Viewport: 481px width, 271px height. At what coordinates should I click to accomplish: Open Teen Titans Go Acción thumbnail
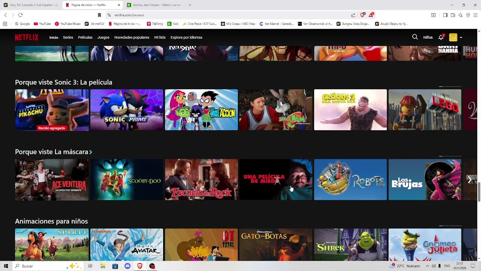(x=201, y=110)
